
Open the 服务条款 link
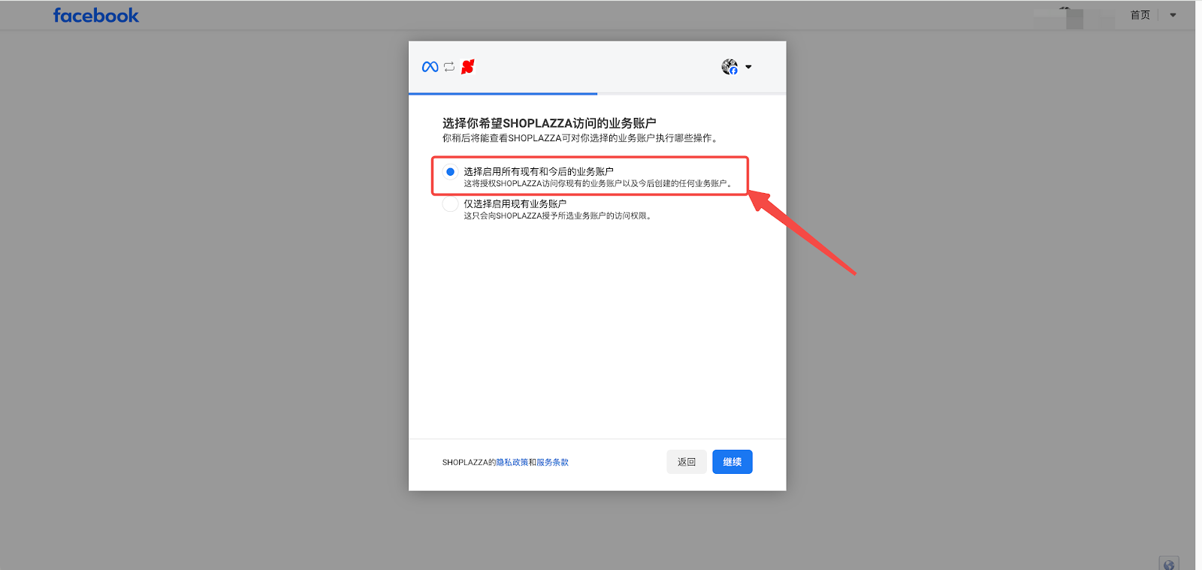click(552, 463)
